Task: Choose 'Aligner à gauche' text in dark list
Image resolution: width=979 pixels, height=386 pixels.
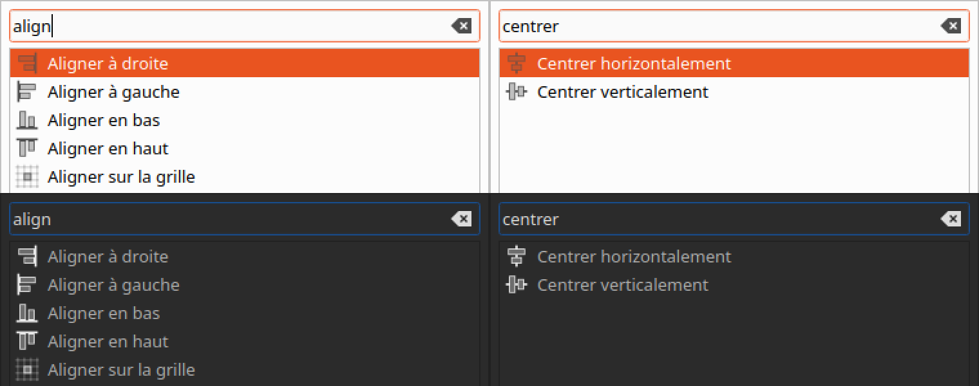Action: (113, 285)
